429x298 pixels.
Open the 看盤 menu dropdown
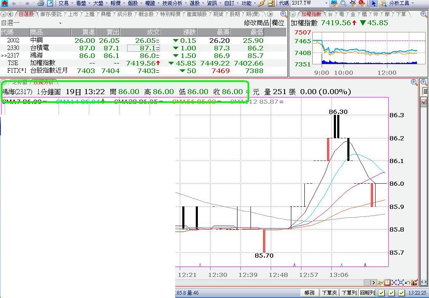click(83, 3)
